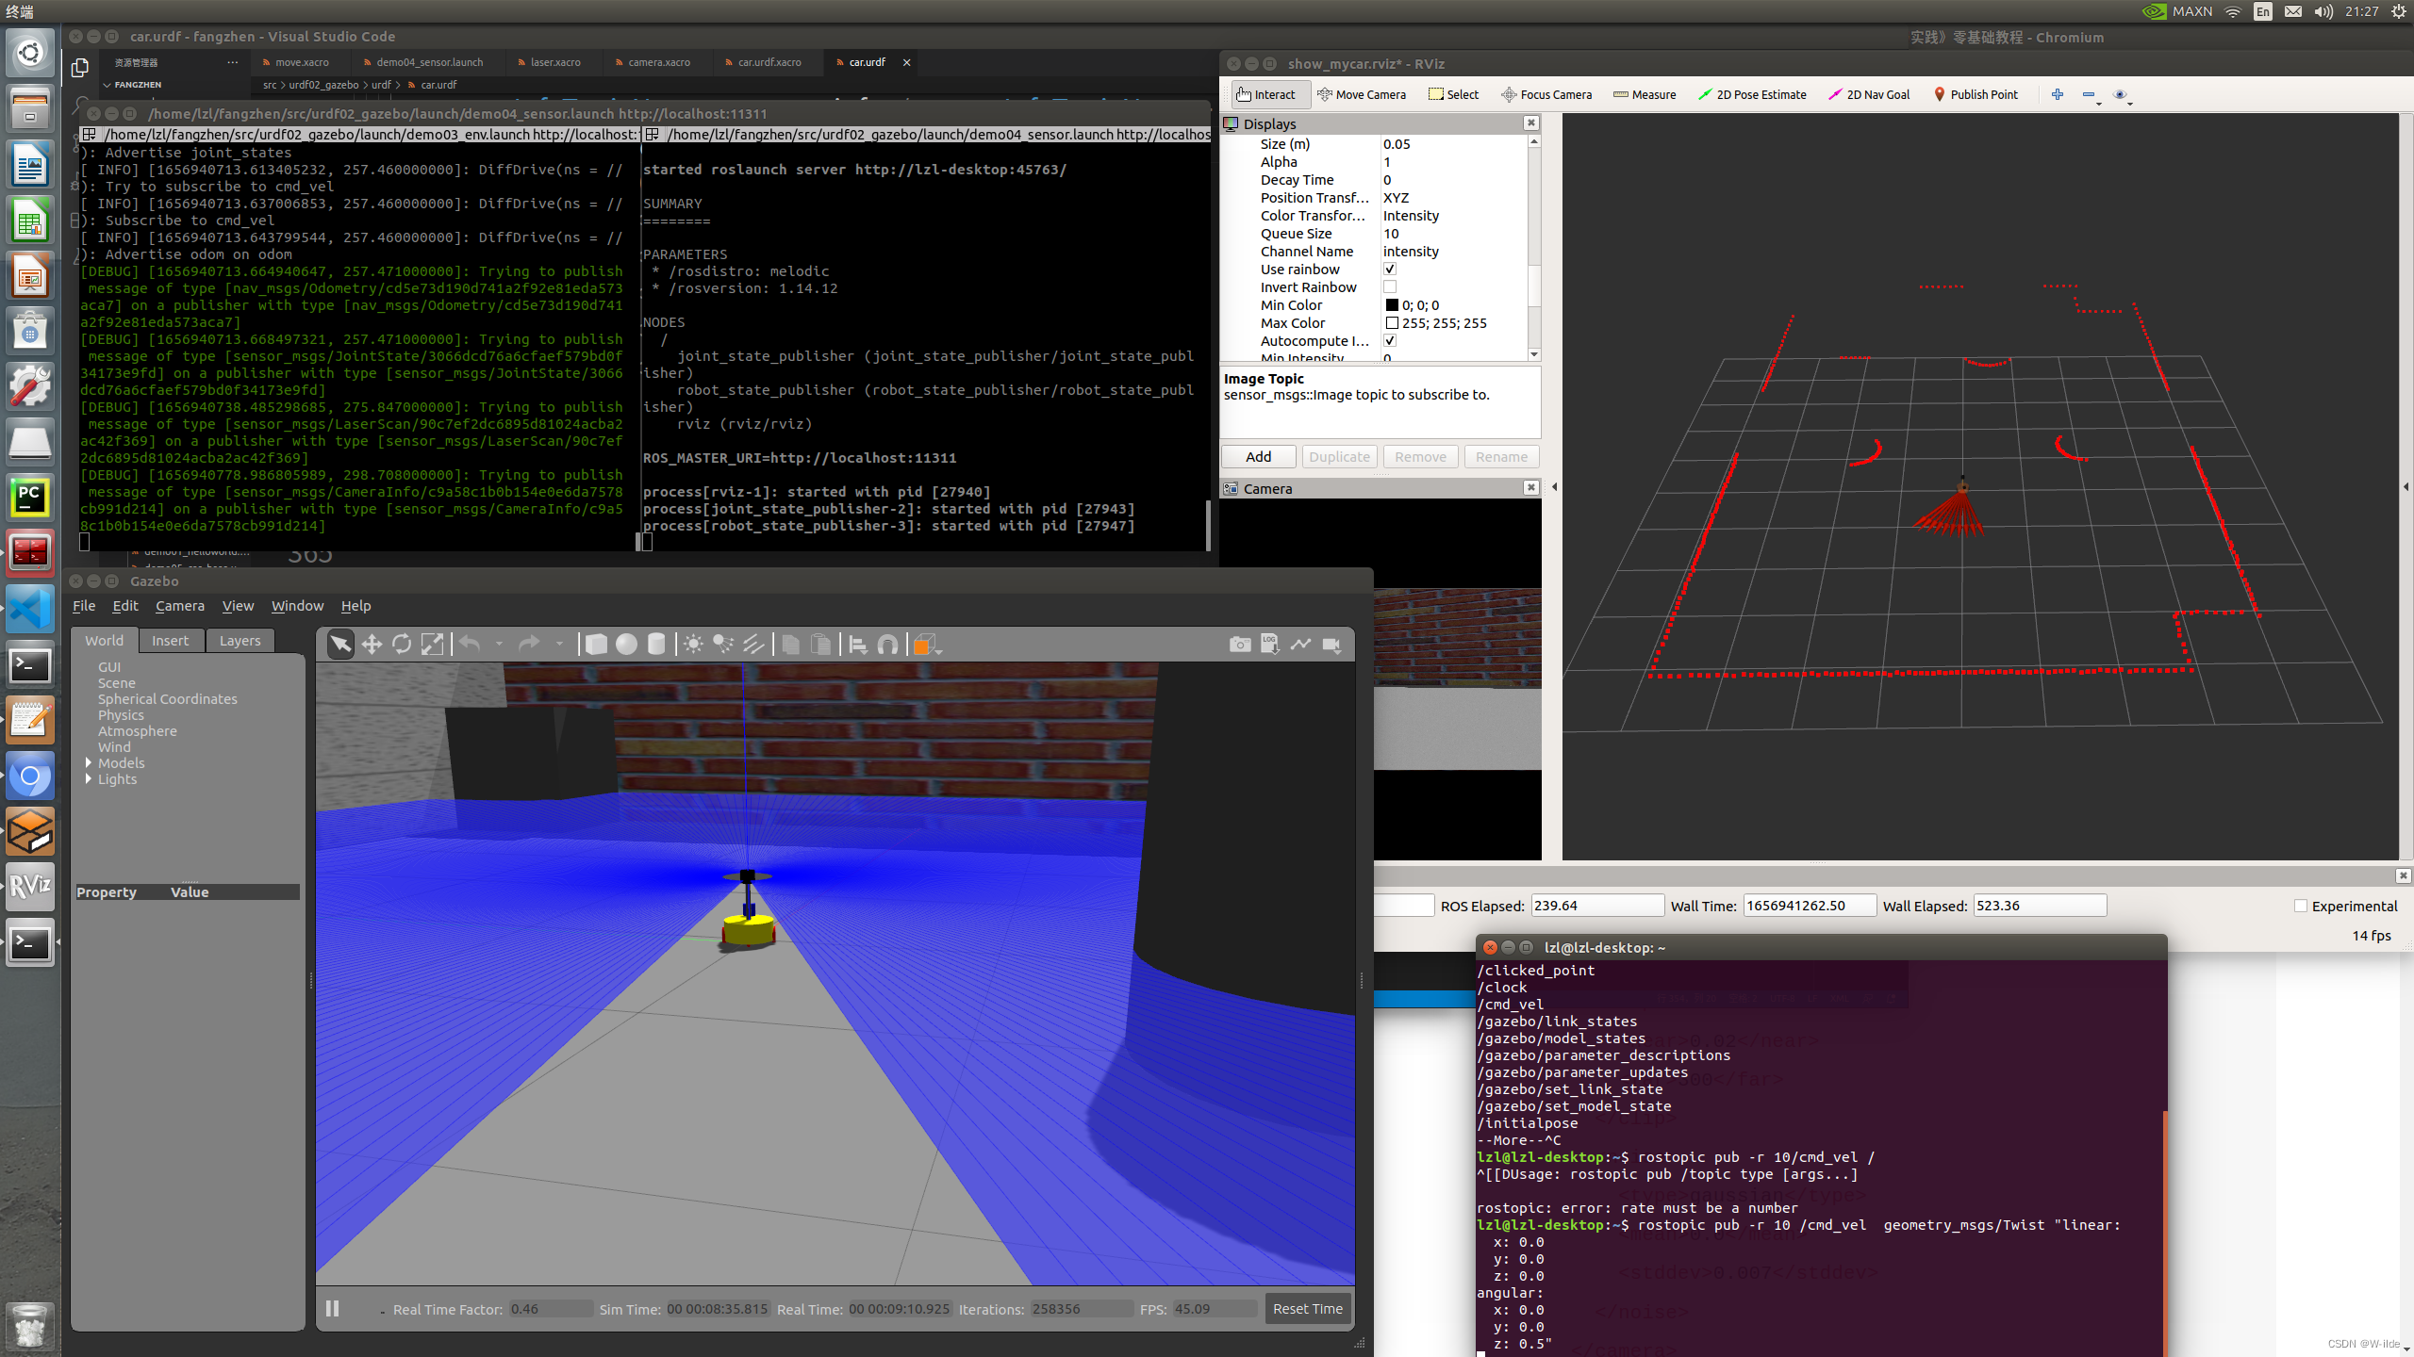
Task: Open Gazebo log data recorder
Action: [x=1270, y=645]
